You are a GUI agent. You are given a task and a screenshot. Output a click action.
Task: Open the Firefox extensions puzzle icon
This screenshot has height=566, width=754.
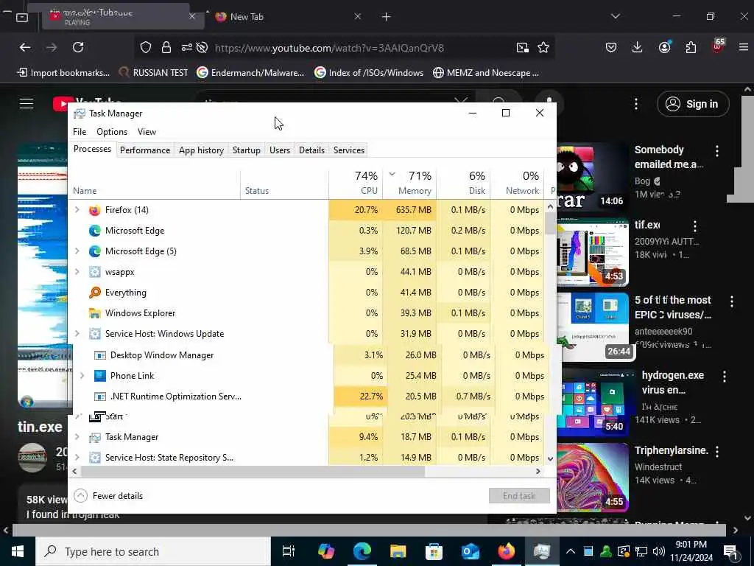[691, 47]
